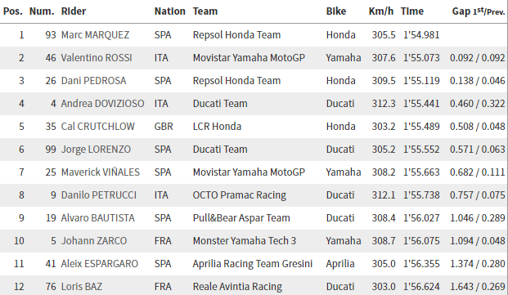Select Pull&Bear Aspar Team cell
This screenshot has height=295, width=508.
241,218
